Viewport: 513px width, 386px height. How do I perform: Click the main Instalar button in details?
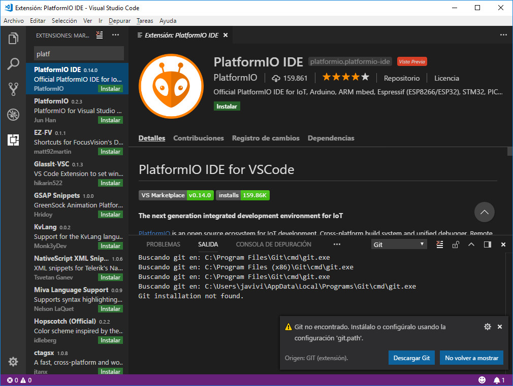(227, 106)
